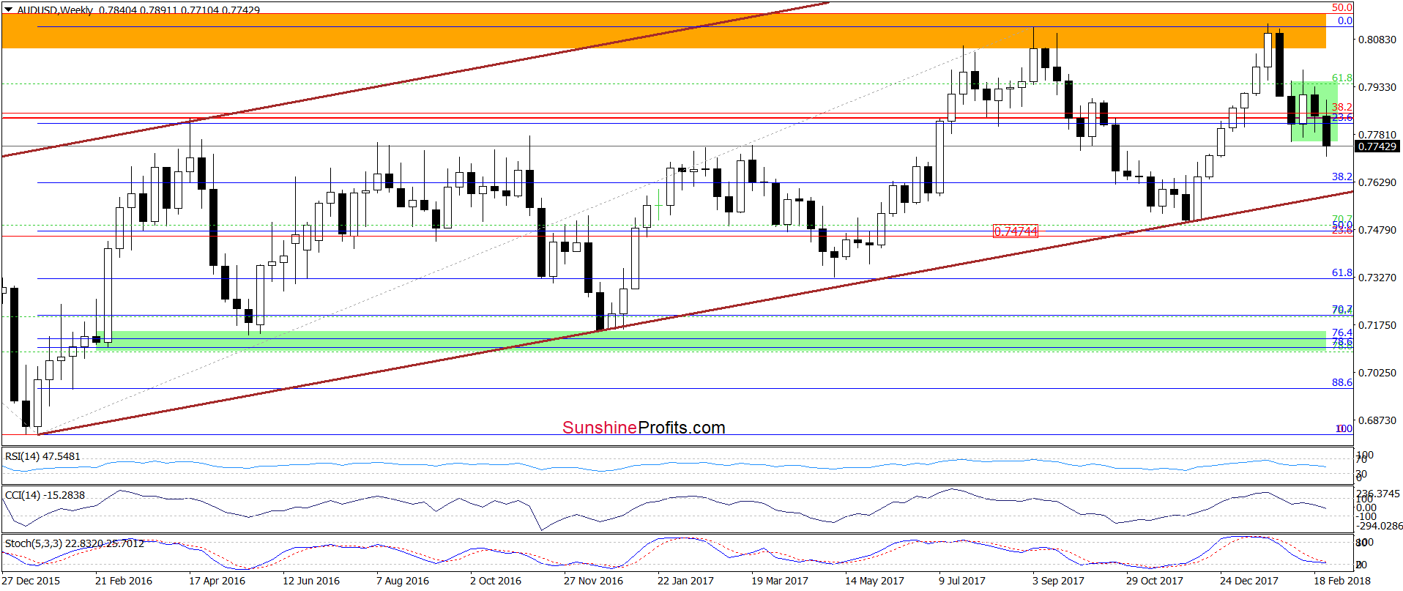The image size is (1403, 591).
Task: Click the 17 Apr 2016 date label
Action: coord(217,581)
